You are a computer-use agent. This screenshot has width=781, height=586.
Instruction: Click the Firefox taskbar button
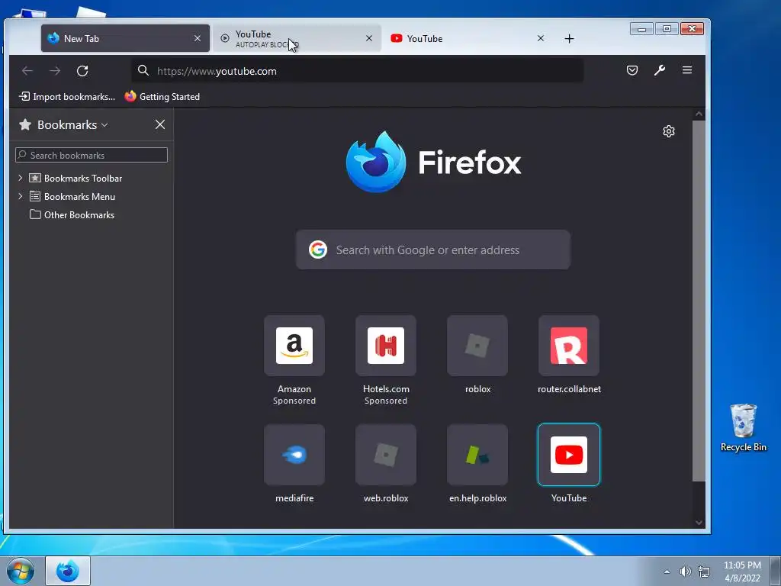coord(68,571)
